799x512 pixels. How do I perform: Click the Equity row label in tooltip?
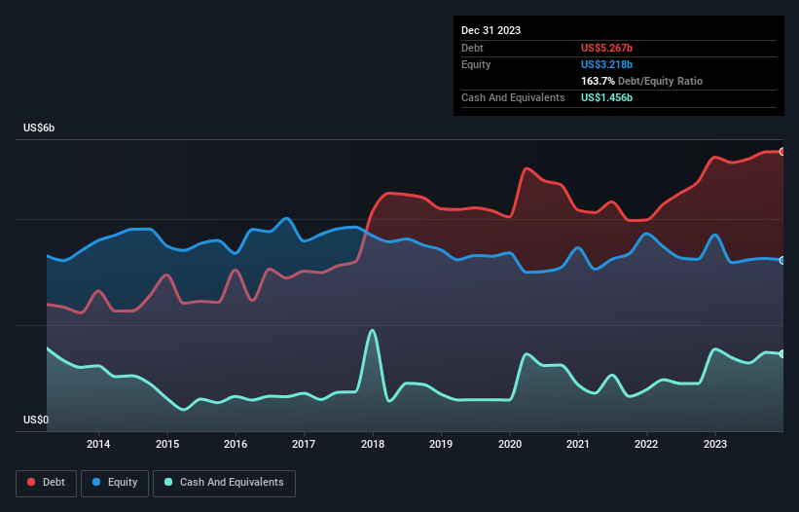(x=476, y=64)
